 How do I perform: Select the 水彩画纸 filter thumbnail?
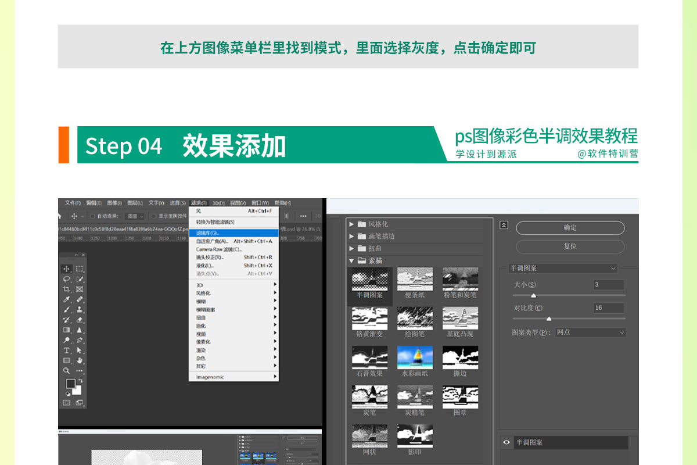tap(415, 357)
